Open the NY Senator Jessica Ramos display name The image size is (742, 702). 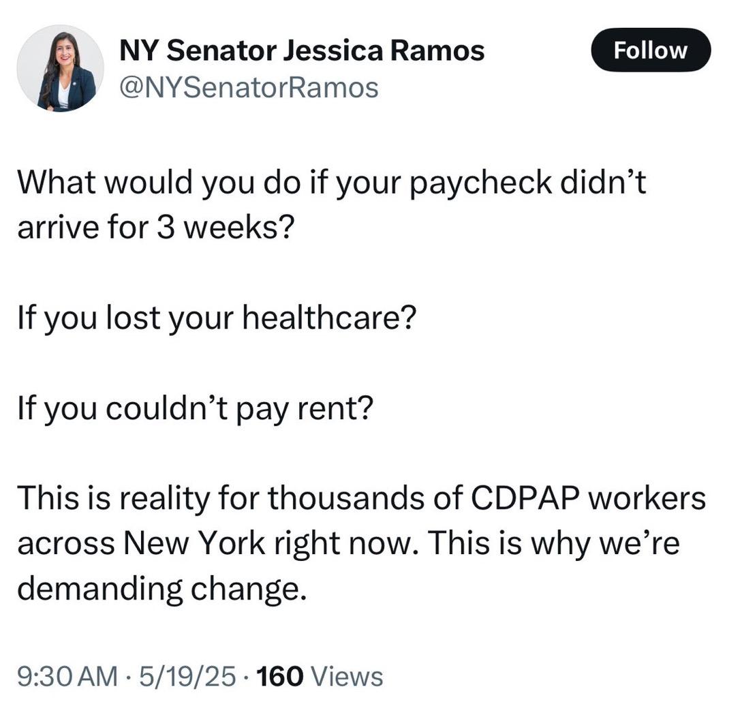click(x=302, y=50)
